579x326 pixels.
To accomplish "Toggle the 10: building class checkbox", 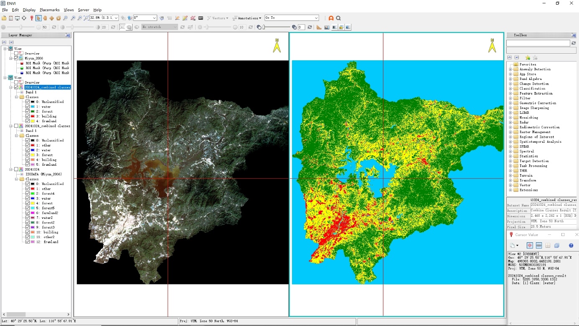I will [28, 232].
